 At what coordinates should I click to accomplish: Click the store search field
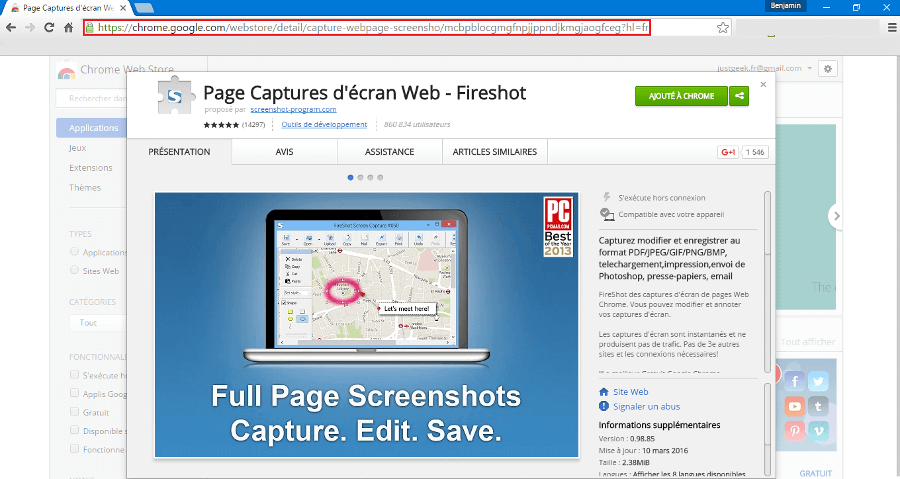93,99
